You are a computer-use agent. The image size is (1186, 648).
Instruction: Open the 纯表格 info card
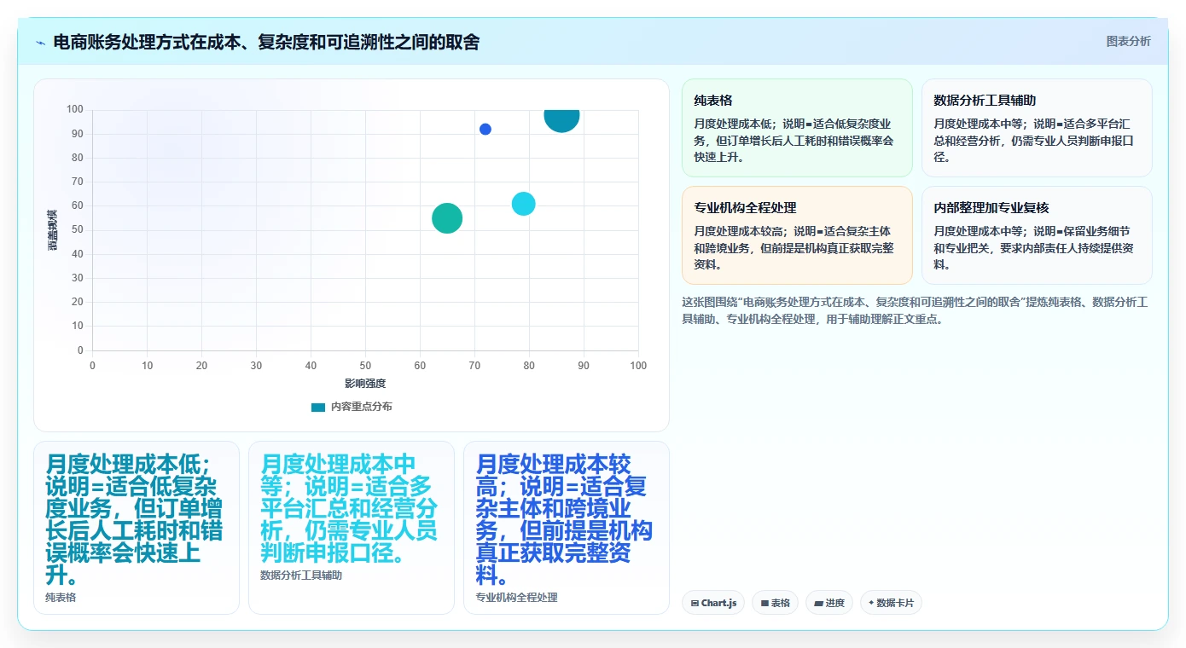(797, 128)
